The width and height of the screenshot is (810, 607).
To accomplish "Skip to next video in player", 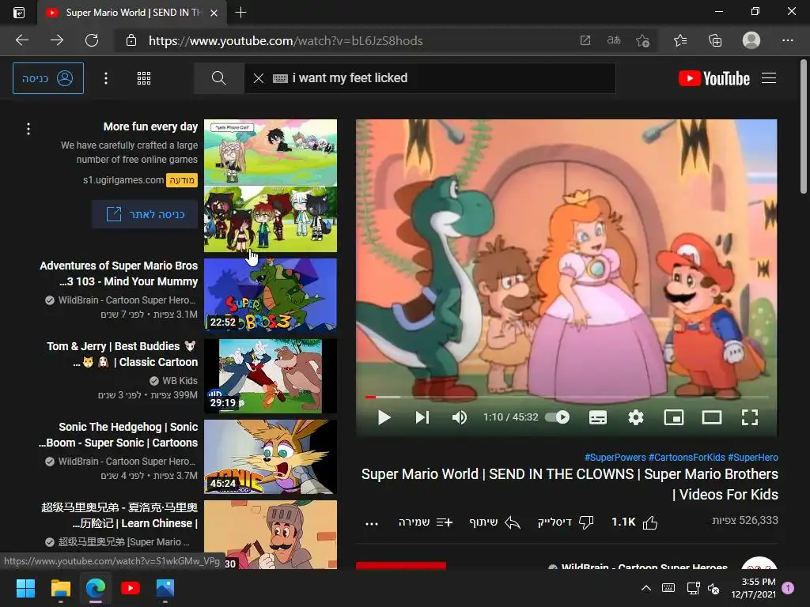I will (422, 417).
